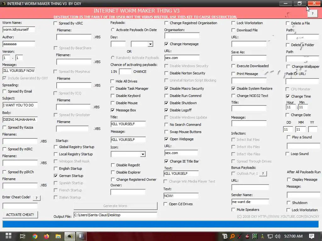Click the Sender Name field

coord(250,202)
